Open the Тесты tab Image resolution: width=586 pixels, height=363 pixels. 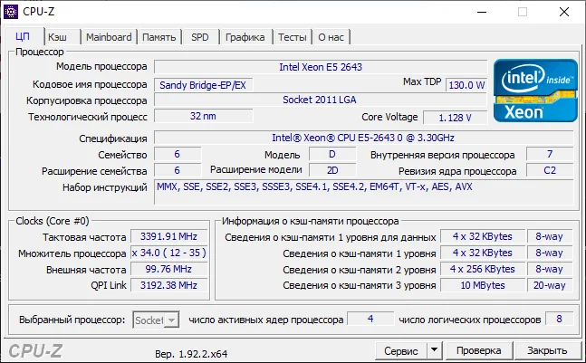[293, 37]
